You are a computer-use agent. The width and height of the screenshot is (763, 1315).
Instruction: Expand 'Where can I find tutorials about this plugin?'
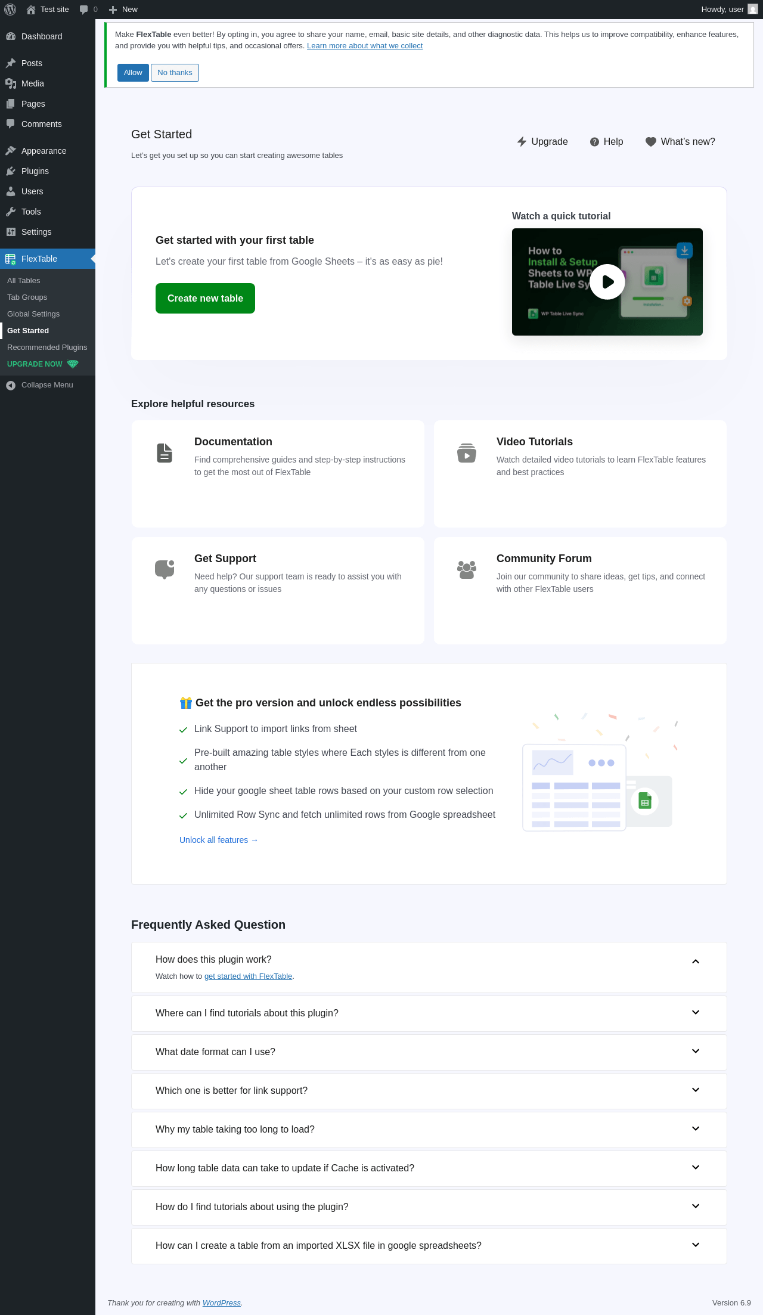pos(696,1013)
